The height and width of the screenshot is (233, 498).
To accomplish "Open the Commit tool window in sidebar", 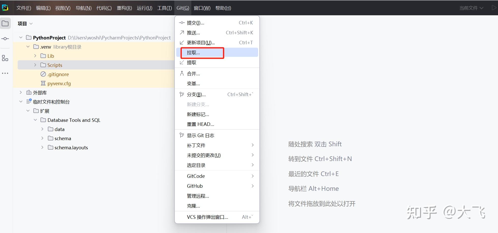I will click(5, 38).
